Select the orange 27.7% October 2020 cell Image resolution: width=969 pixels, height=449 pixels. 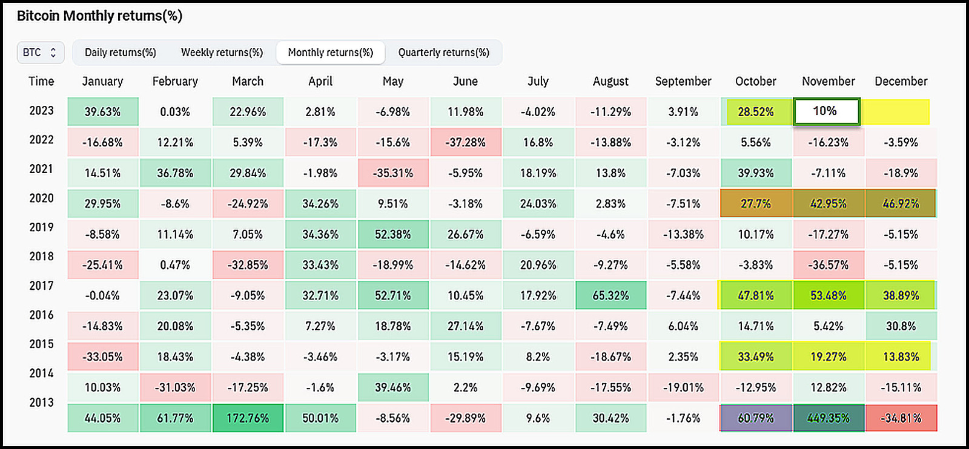click(756, 204)
